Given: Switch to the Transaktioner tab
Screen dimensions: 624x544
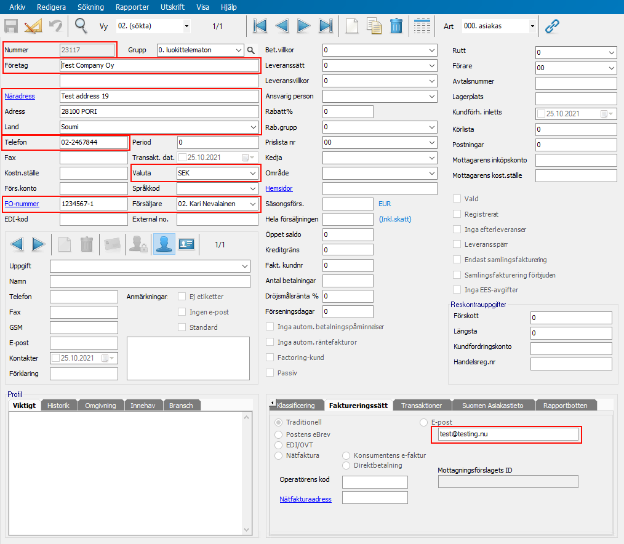Looking at the screenshot, I should pos(422,406).
